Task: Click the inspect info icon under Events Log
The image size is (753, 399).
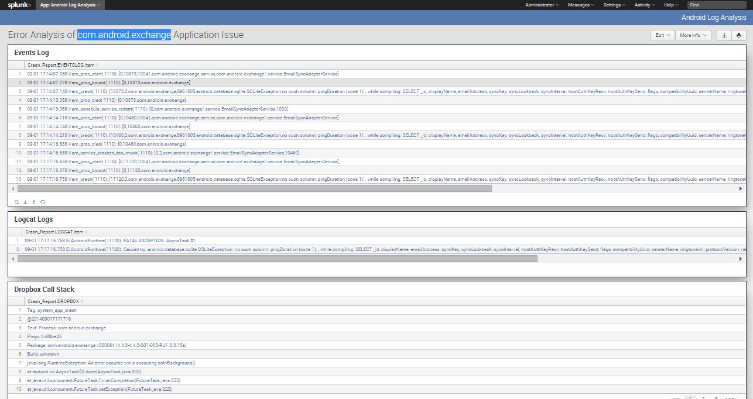Action: click(34, 202)
